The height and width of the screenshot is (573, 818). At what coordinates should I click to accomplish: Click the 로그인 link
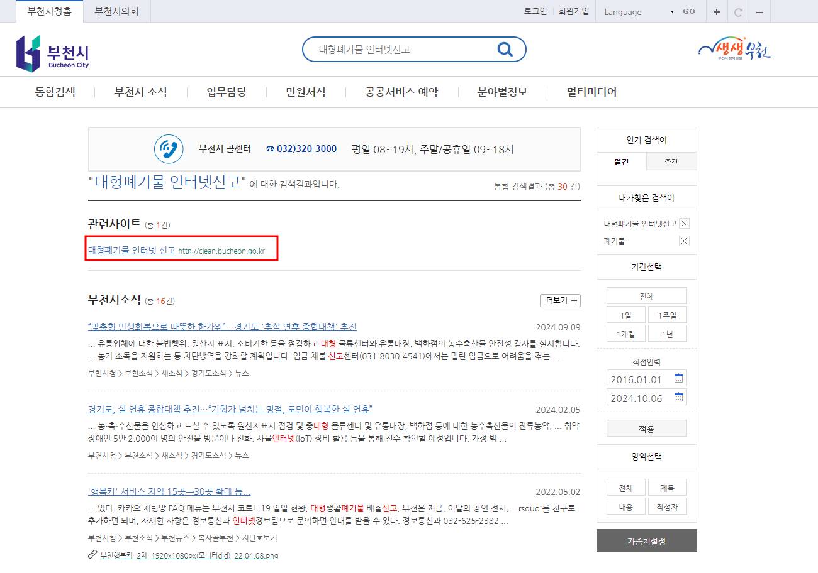tap(535, 11)
